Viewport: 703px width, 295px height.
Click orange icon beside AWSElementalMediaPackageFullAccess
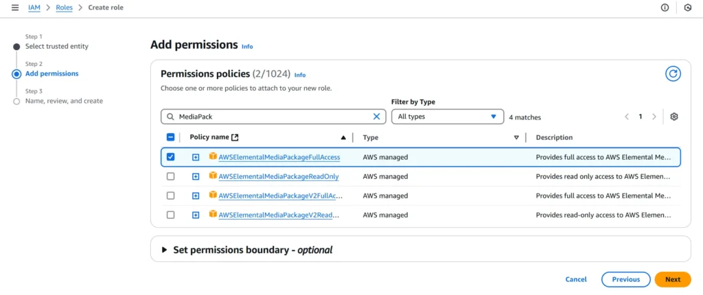(x=213, y=156)
